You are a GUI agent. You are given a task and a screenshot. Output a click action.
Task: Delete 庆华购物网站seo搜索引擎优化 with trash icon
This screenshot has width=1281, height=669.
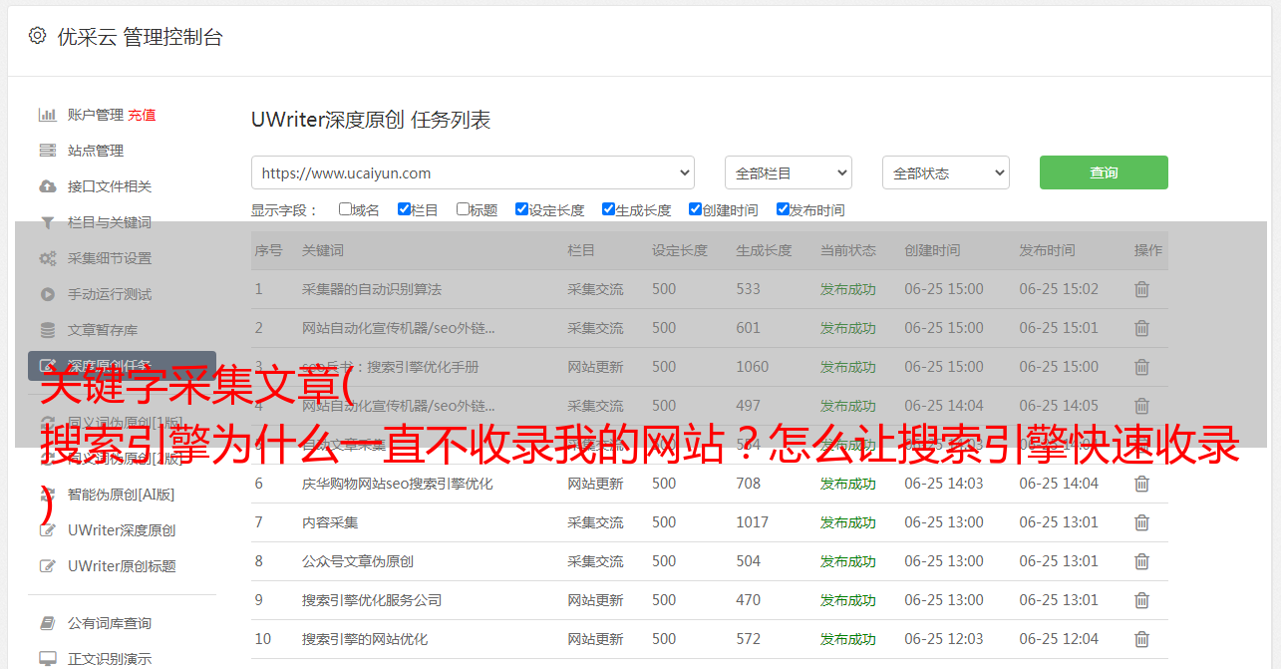coord(1142,484)
